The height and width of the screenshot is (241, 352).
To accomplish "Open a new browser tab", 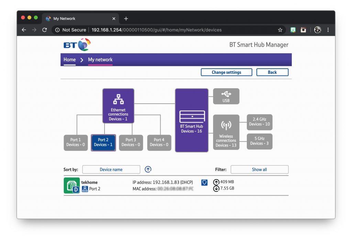I will click(126, 19).
